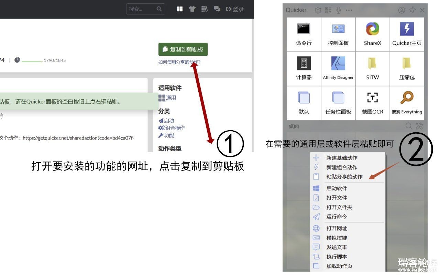The image size is (440, 275).
Task: Choose 打开文件 in the context menu
Action: click(348, 198)
